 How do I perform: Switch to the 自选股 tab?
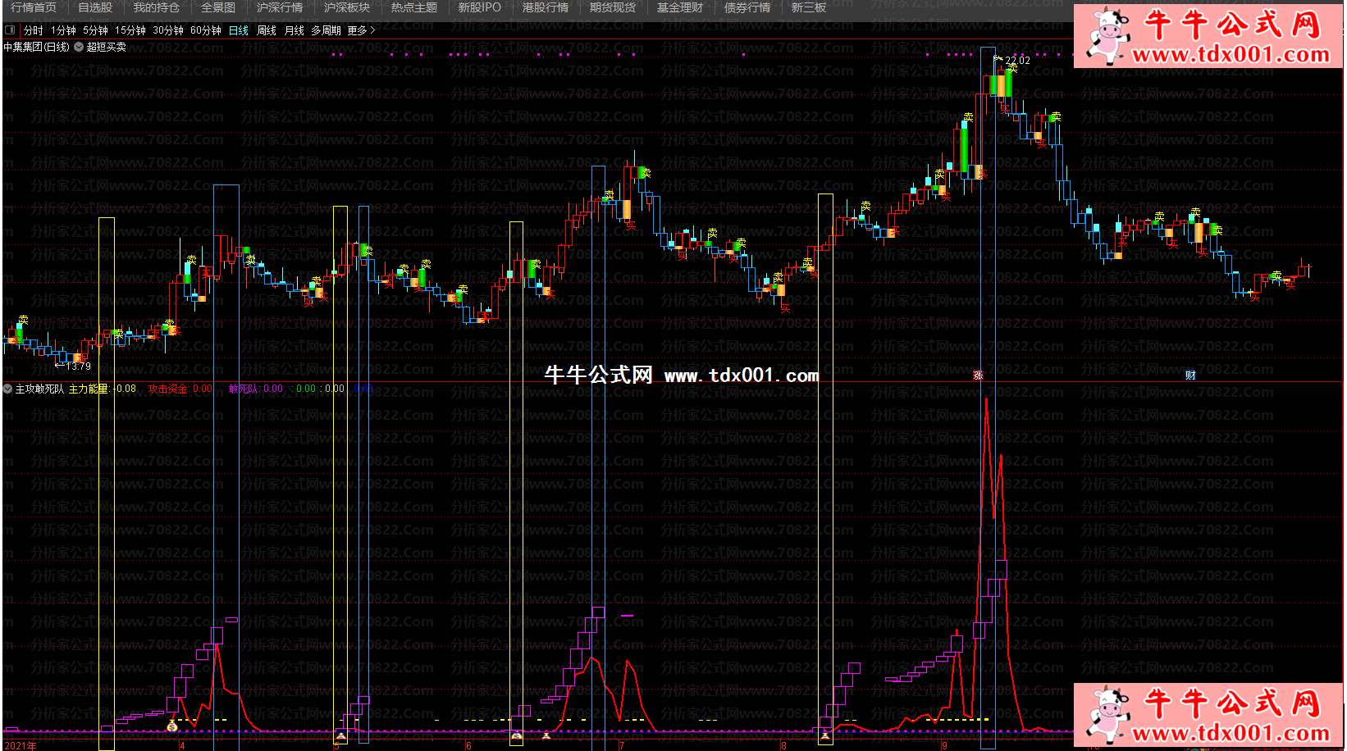click(x=95, y=7)
